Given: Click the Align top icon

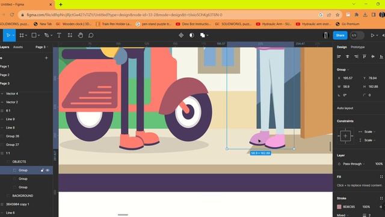Looking at the screenshot, I should point(365,57).
